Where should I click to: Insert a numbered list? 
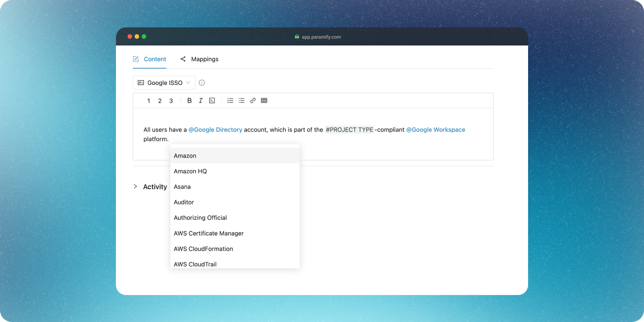click(x=230, y=101)
